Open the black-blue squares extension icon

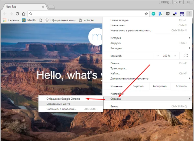click(175, 14)
